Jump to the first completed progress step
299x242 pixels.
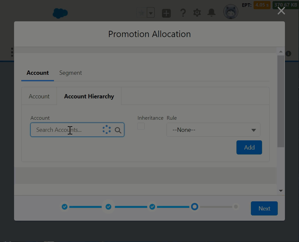pyautogui.click(x=65, y=207)
